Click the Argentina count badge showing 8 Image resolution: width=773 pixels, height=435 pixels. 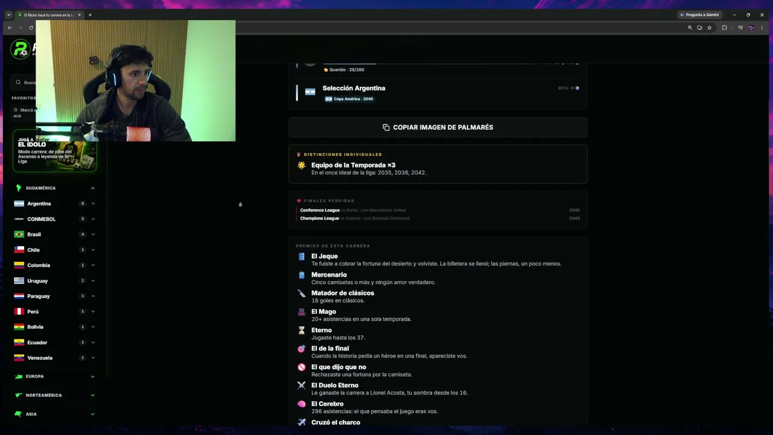pyautogui.click(x=83, y=204)
